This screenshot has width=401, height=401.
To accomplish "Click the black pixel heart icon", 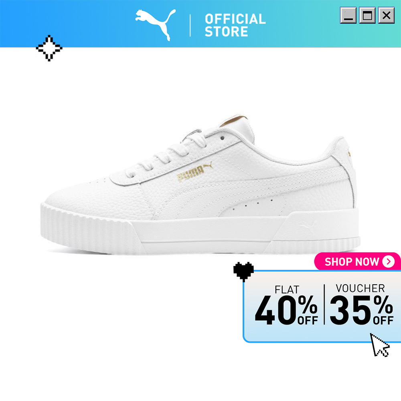I will coord(243,271).
